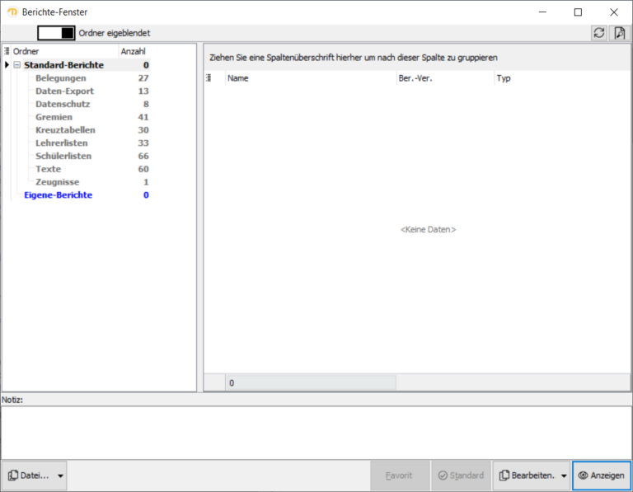Sort by the Typ column header
The height and width of the screenshot is (492, 633).
pyautogui.click(x=560, y=78)
